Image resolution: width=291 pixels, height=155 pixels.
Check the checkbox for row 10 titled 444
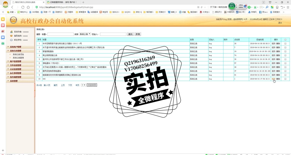tap(285, 79)
